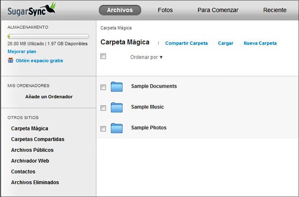Switch to the Archivos tab
The width and height of the screenshot is (299, 197).
coord(120,10)
